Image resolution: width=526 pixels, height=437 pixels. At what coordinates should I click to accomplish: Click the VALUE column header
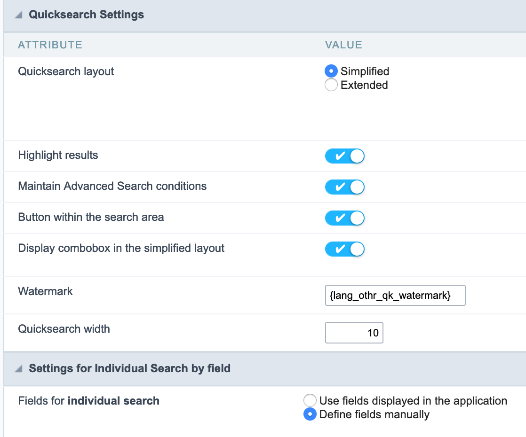343,45
